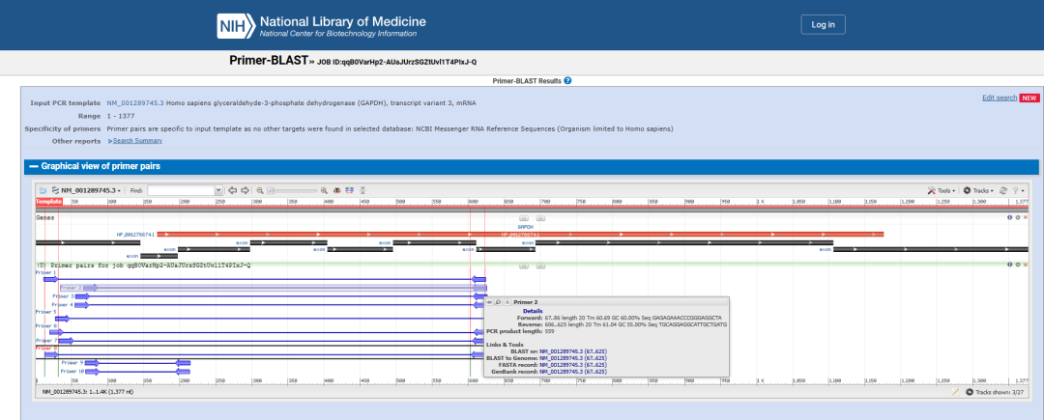Click the colored track layout icon
The height and width of the screenshot is (420, 1044).
click(350, 190)
